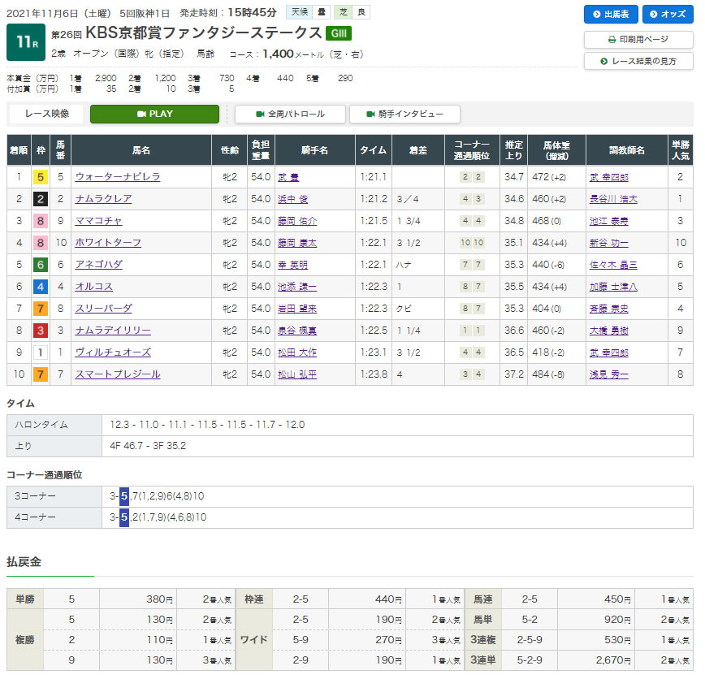The height and width of the screenshot is (679, 705).
Task: Click the blue frame 4 badge
Action: coord(38,287)
